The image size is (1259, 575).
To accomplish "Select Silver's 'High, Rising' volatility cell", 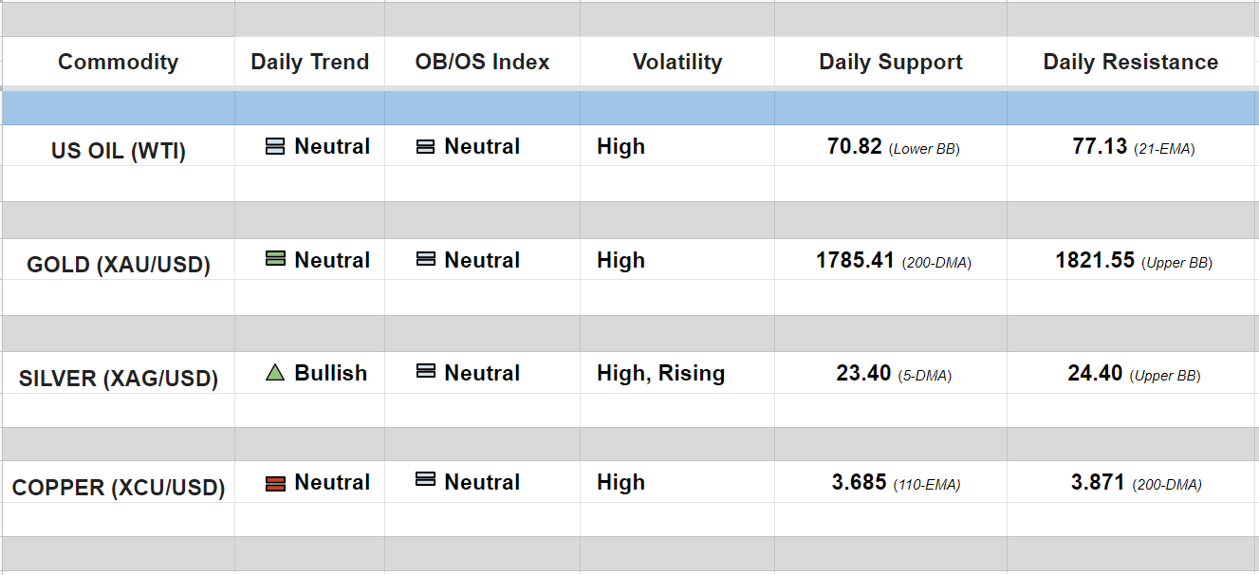I will click(x=661, y=374).
